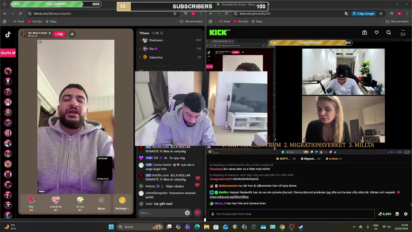Open Windows Start menu
This screenshot has width=412, height=232.
[111, 227]
